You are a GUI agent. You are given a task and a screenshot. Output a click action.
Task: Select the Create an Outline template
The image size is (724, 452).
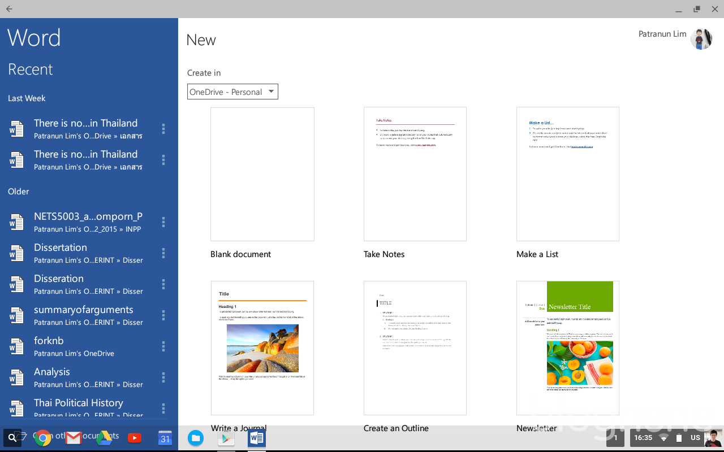pos(415,348)
